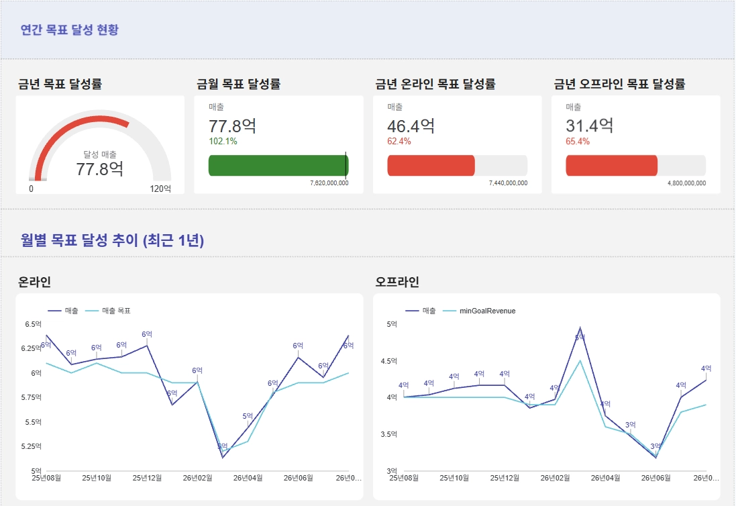Click the offline chart peak labeled 5억
The width and height of the screenshot is (736, 506).
[580, 327]
